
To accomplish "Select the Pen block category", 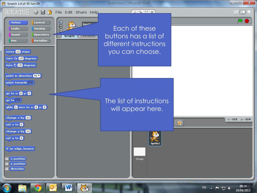I will pos(18,41).
